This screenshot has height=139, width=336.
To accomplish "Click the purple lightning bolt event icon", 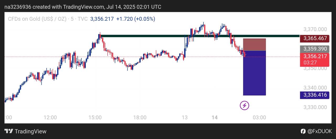I will pos(245,105).
